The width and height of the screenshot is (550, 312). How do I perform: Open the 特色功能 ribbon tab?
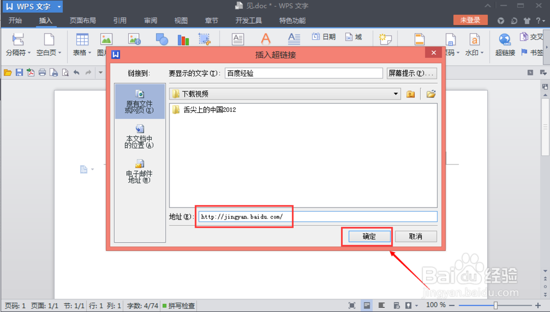tap(292, 20)
